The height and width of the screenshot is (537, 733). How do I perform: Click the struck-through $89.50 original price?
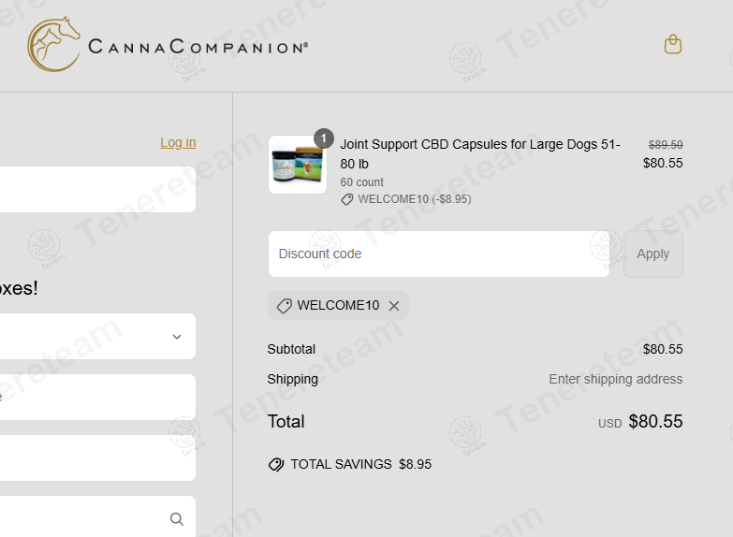click(666, 145)
